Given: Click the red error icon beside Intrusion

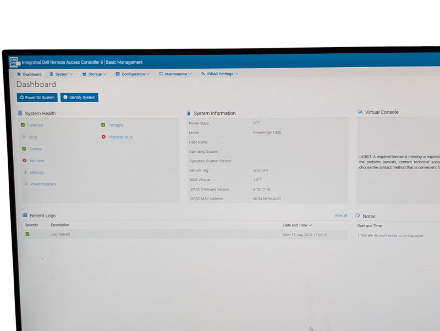Looking at the screenshot, I should click(25, 161).
